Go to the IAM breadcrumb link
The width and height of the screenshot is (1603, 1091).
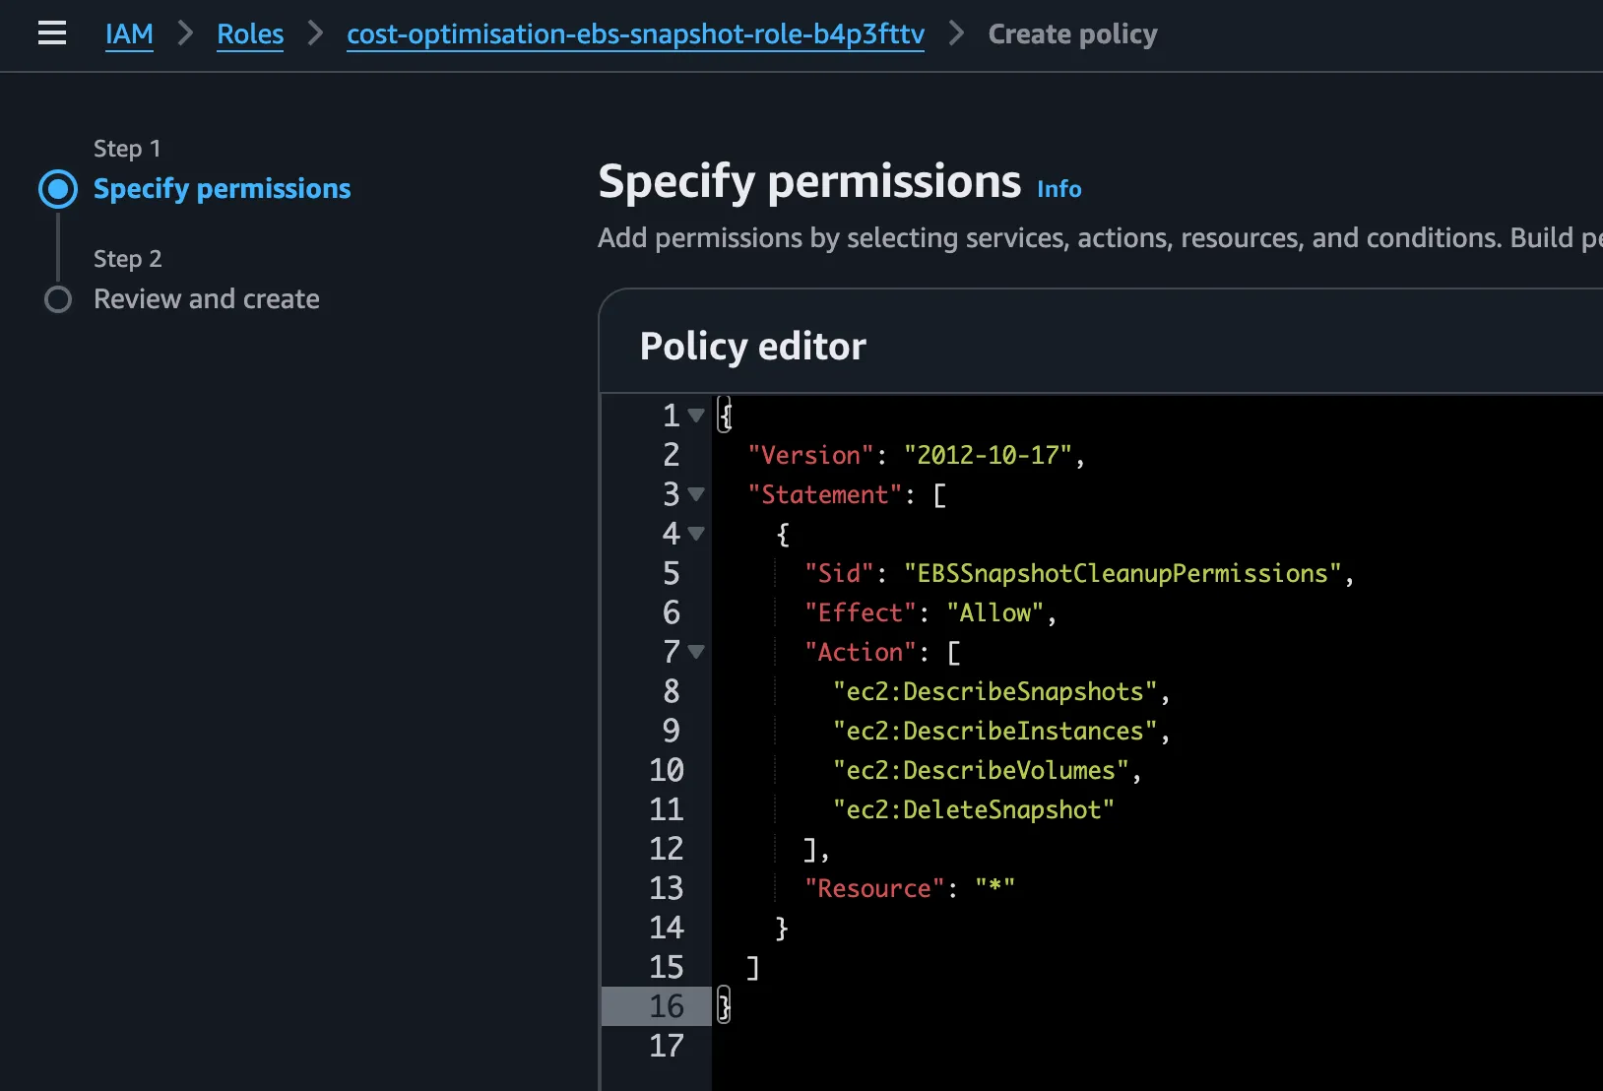coord(129,34)
